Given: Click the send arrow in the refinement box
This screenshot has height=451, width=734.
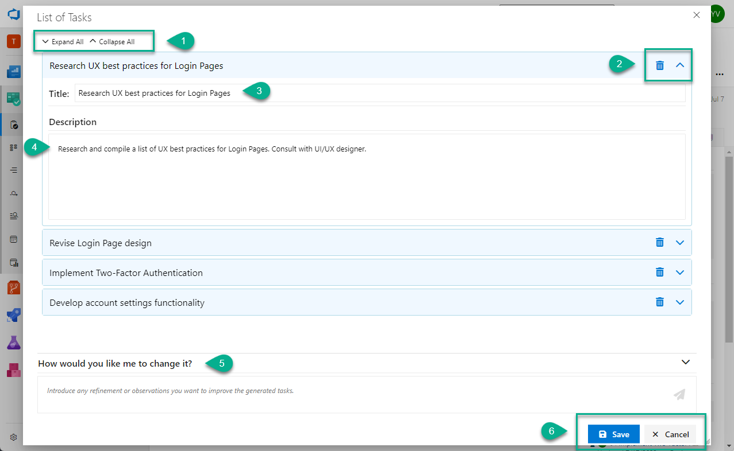Looking at the screenshot, I should pyautogui.click(x=679, y=394).
